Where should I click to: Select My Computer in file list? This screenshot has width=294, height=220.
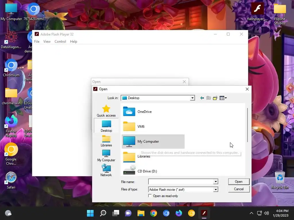153,142
